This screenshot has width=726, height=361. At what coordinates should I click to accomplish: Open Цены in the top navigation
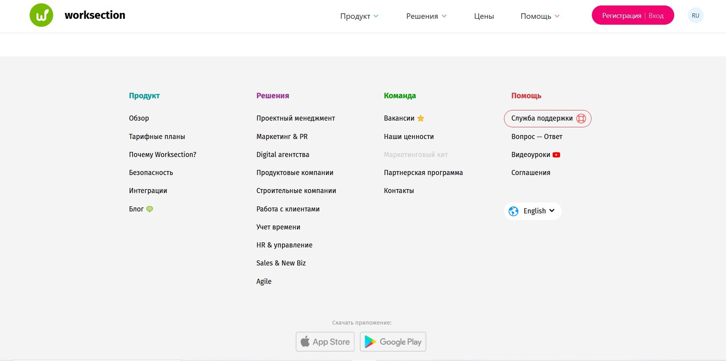(484, 16)
